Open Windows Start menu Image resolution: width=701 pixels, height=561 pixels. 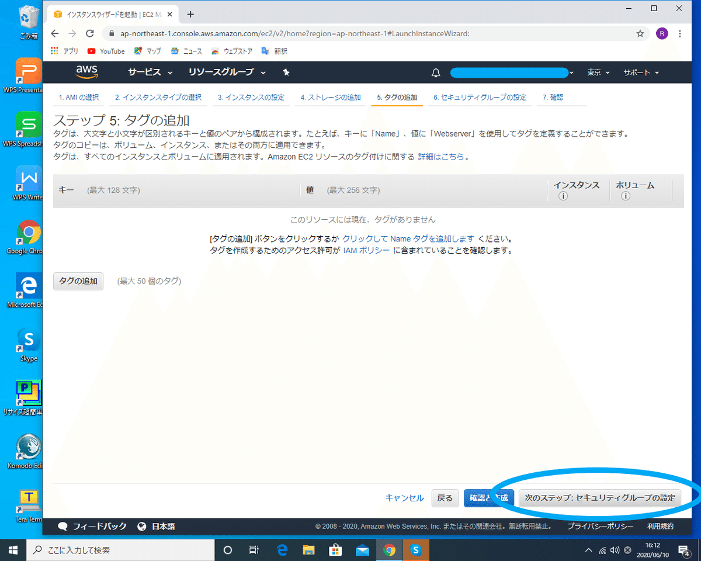[13, 550]
